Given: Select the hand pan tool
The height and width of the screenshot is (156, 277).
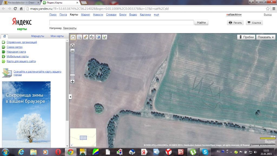Looking at the screenshot, I should 73,37.
